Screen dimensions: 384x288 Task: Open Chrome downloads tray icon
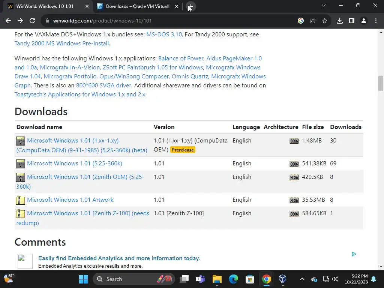[x=340, y=21]
